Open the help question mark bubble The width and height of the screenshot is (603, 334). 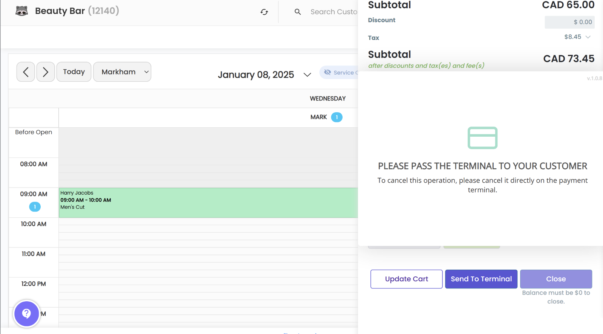(x=26, y=313)
